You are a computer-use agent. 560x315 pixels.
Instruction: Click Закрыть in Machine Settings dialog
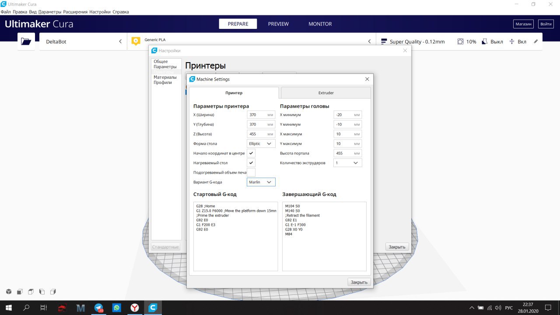(359, 282)
